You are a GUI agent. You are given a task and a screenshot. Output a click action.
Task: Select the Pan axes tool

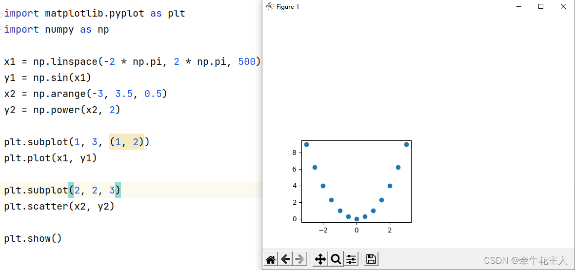pos(320,259)
